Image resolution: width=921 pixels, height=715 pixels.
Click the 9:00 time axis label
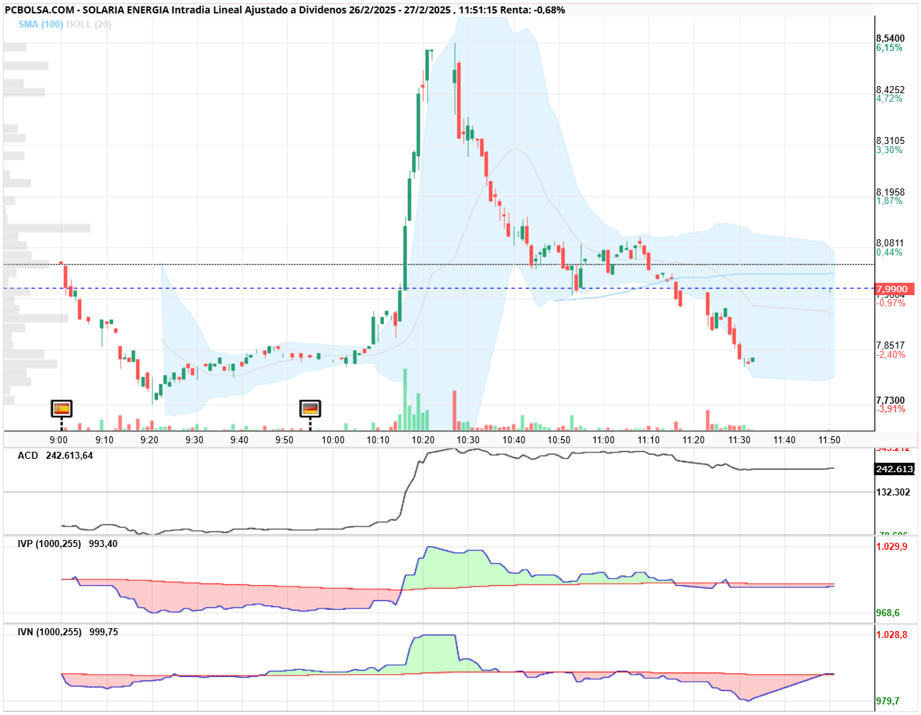pyautogui.click(x=59, y=440)
